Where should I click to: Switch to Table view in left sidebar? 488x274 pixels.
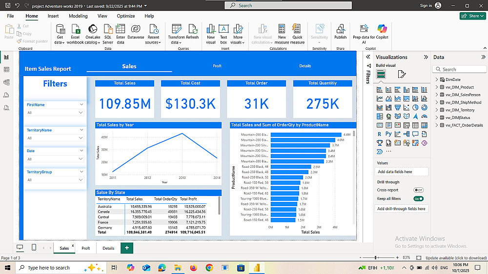point(7,70)
